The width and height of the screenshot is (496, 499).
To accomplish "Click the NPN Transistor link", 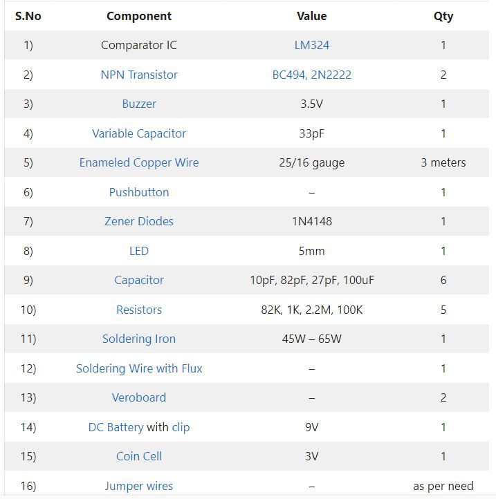I will pyautogui.click(x=139, y=75).
